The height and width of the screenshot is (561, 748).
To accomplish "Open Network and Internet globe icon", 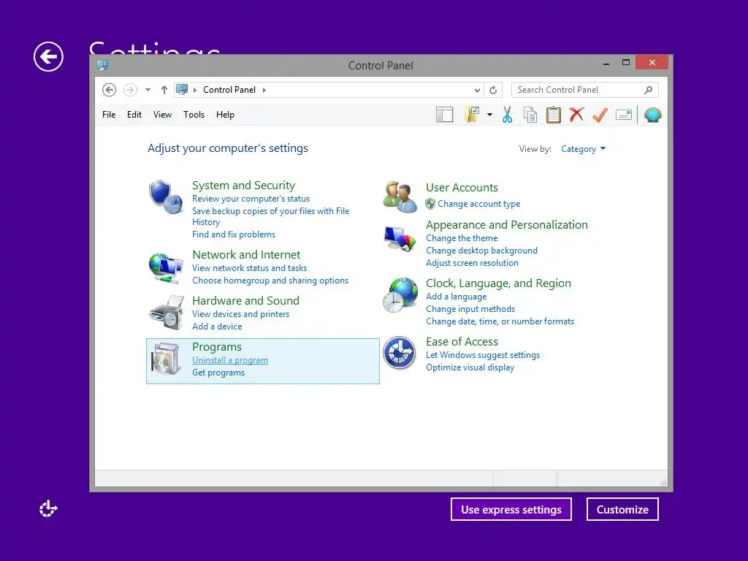I will pyautogui.click(x=165, y=268).
